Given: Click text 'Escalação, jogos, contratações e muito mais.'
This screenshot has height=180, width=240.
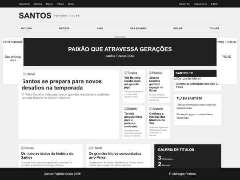Looking at the screenshot, I should click(195, 116).
